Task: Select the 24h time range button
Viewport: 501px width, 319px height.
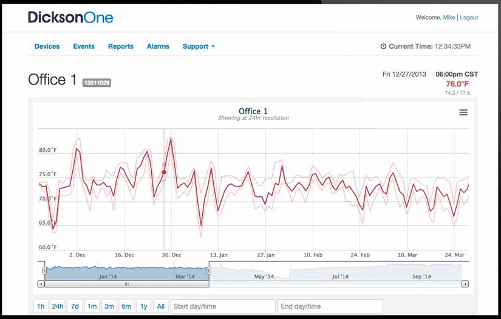Action: [x=58, y=306]
